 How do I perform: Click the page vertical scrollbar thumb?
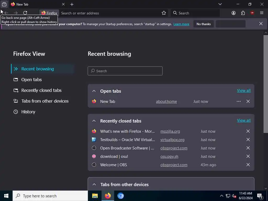[266, 84]
